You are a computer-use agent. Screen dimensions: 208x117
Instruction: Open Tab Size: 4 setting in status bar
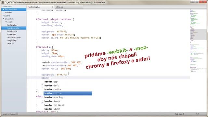click(x=179, y=114)
